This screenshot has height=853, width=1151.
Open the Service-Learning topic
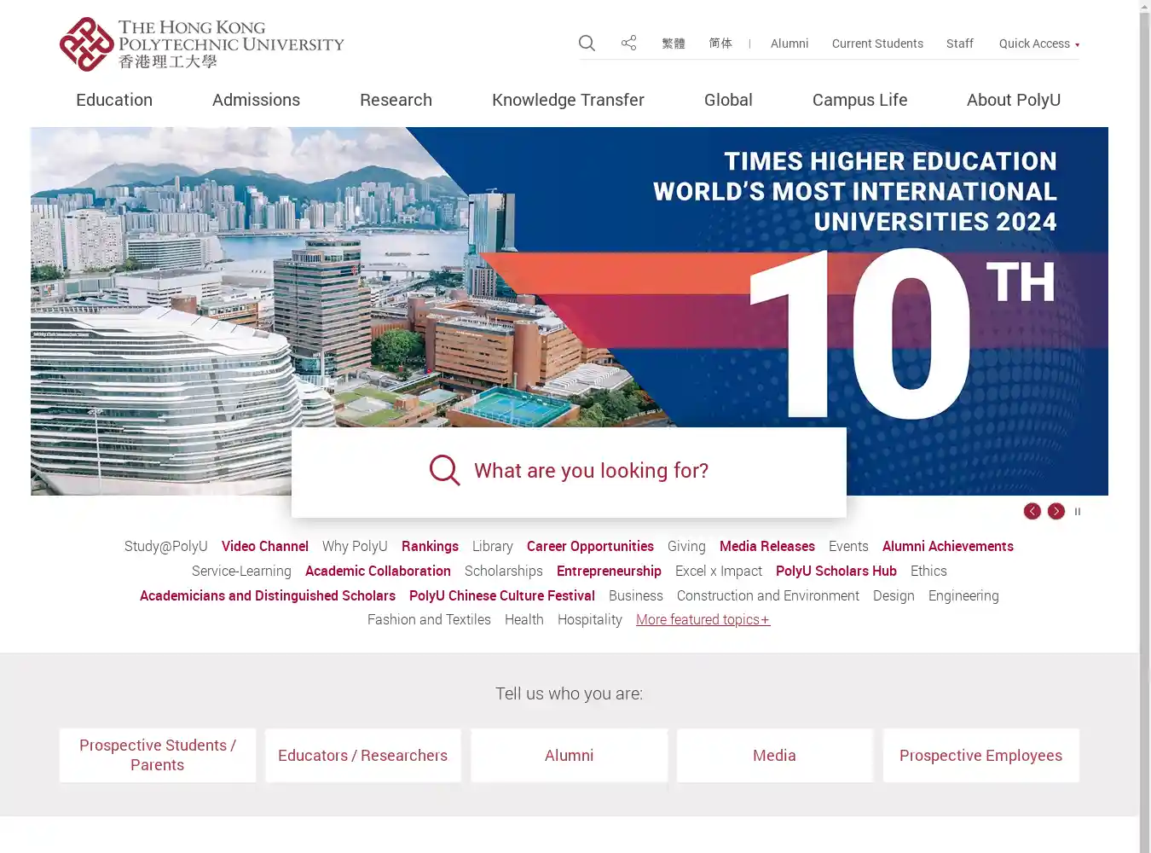coord(241,571)
